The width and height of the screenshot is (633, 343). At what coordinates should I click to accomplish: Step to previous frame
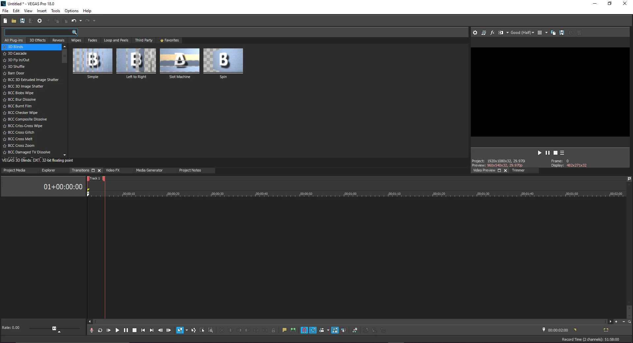coord(160,330)
